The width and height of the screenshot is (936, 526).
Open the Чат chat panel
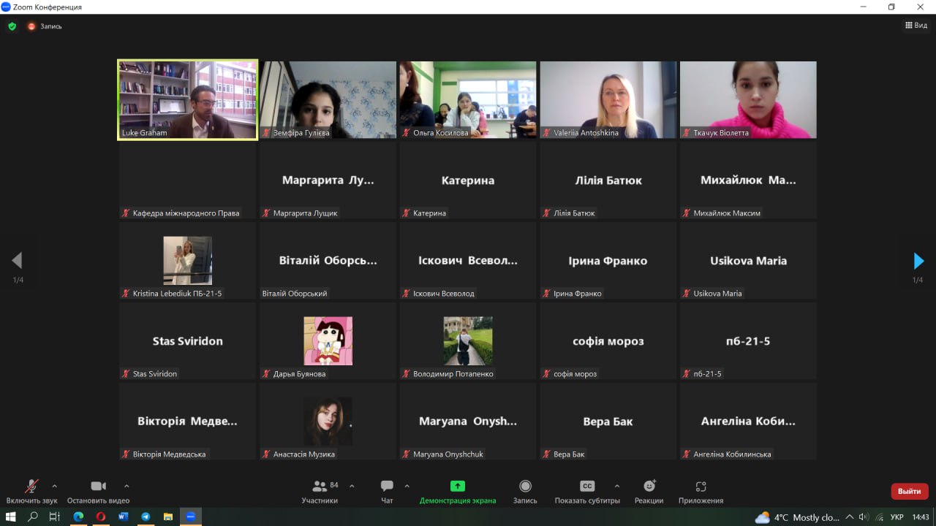tap(387, 492)
